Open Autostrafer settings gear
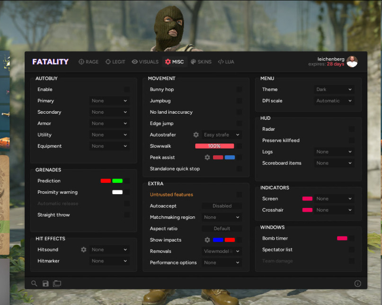The image size is (382, 305). coord(196,135)
